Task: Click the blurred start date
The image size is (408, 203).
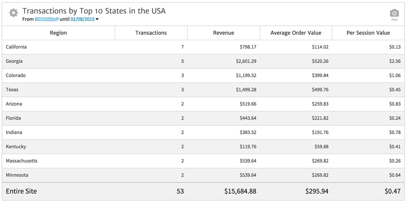Action: (x=47, y=19)
